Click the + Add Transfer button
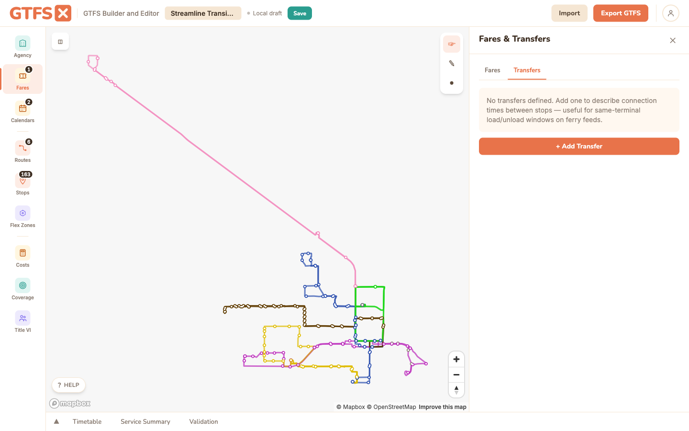This screenshot has height=431, width=689. coord(579,146)
